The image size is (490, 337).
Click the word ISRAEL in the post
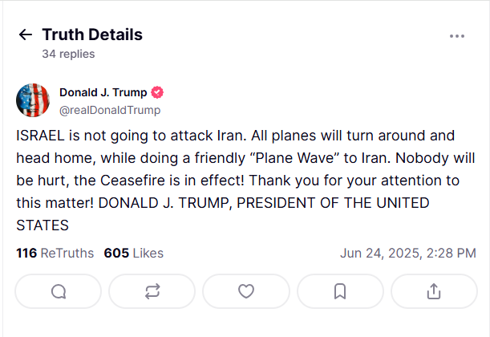(x=40, y=136)
